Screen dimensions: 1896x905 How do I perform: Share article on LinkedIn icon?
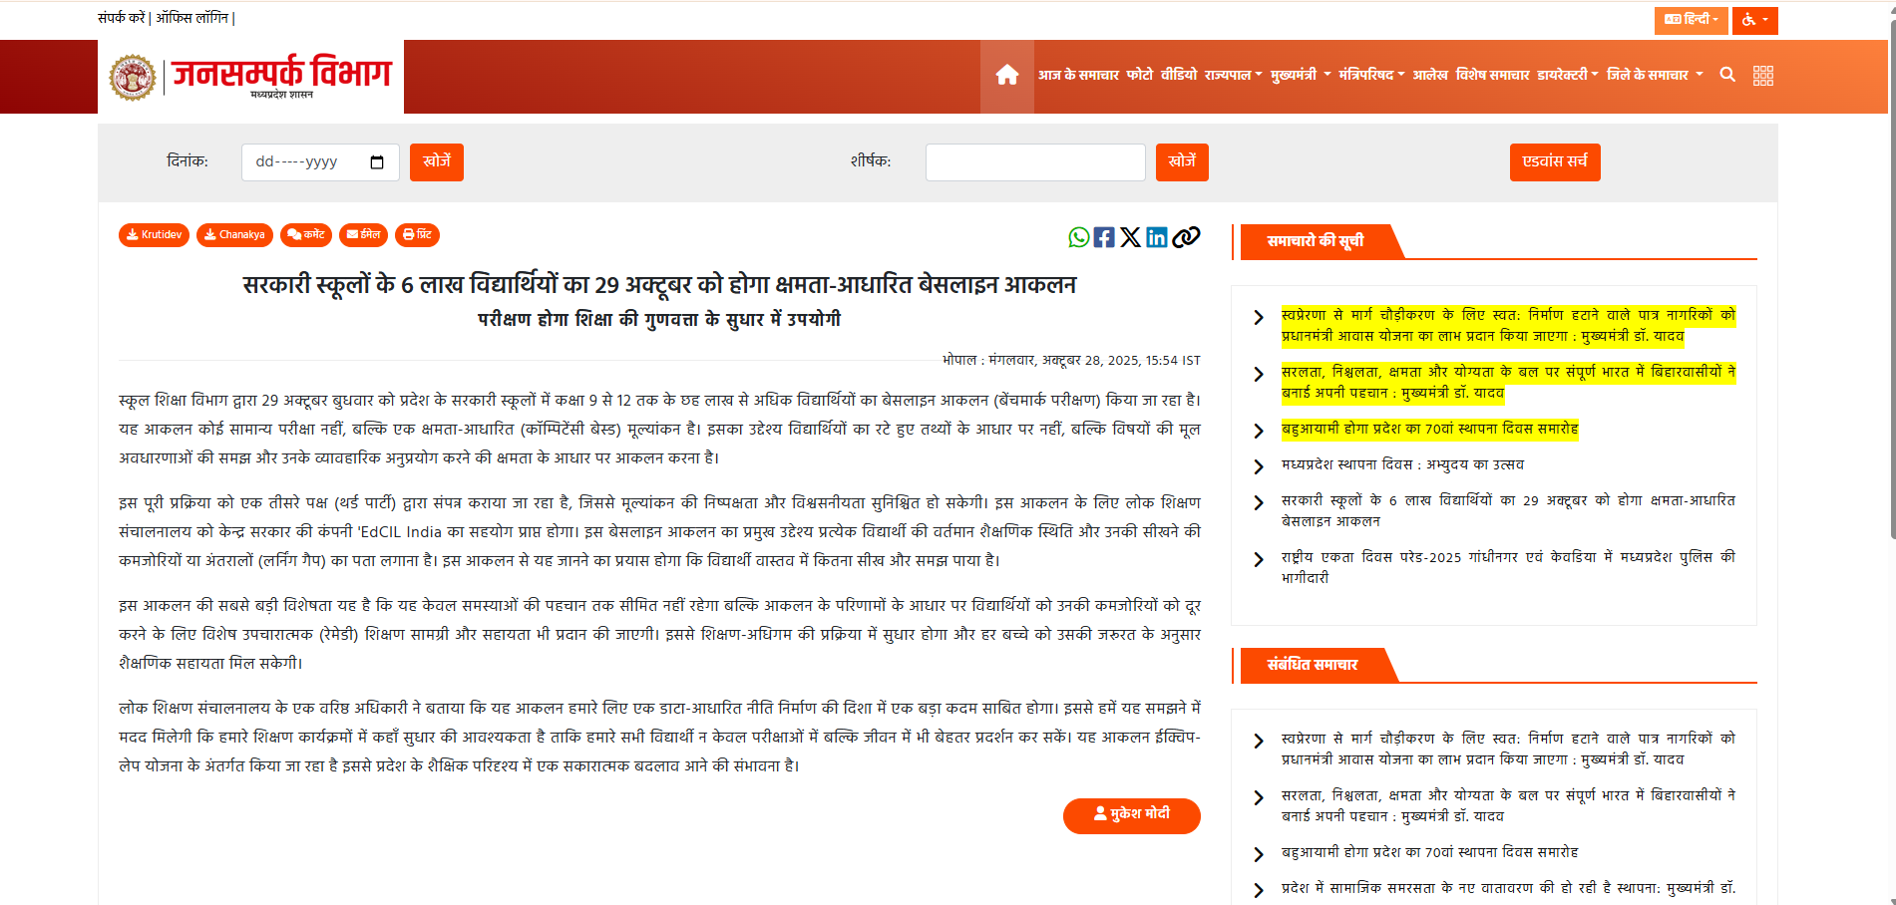pos(1156,237)
